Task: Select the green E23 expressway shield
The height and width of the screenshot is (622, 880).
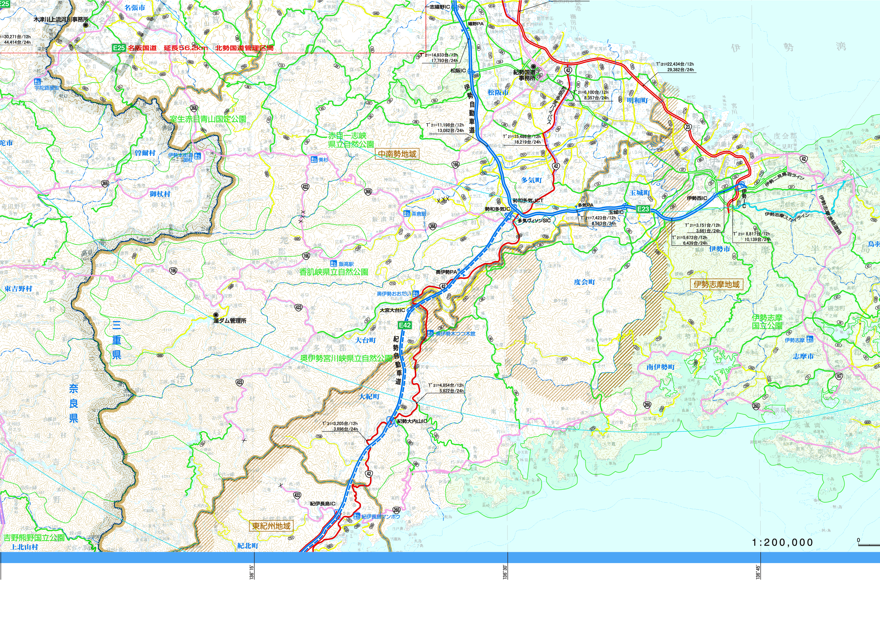Action: point(643,209)
